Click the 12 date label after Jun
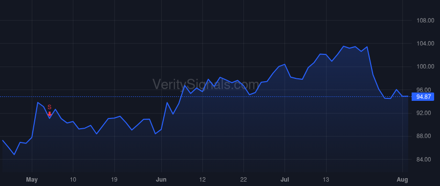The height and width of the screenshot is (186, 440). 202,179
